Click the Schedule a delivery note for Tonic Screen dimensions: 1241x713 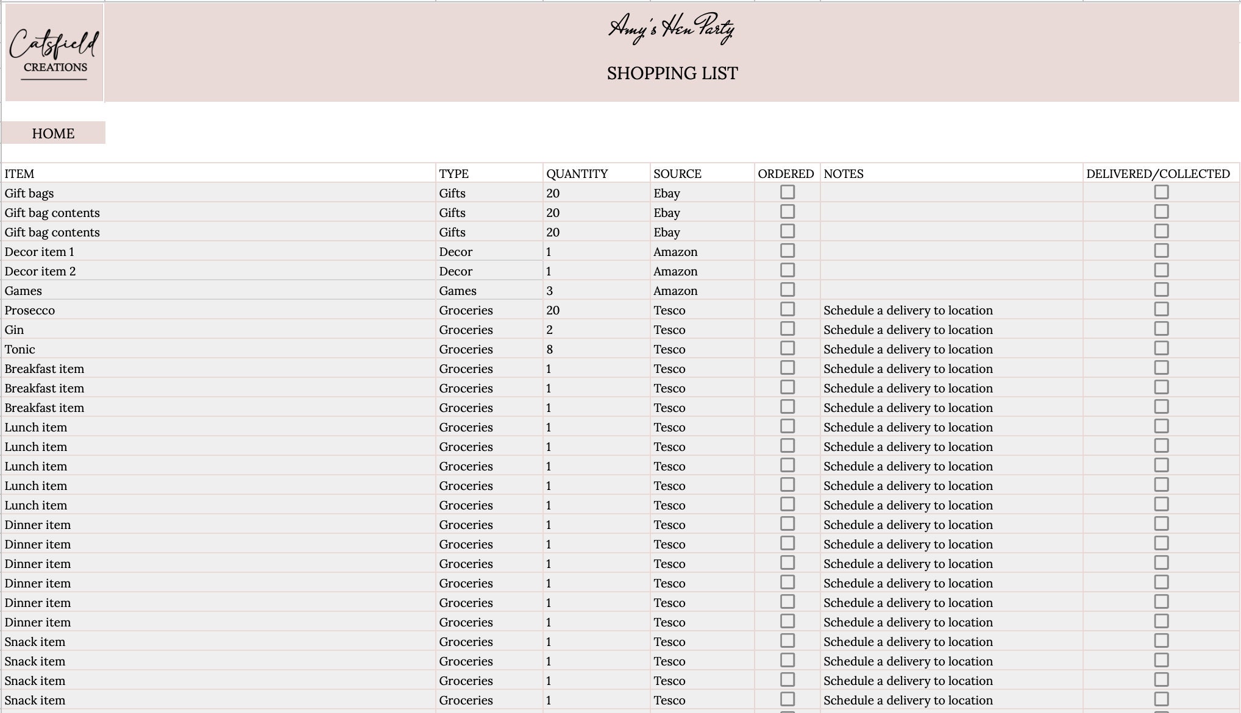click(908, 349)
